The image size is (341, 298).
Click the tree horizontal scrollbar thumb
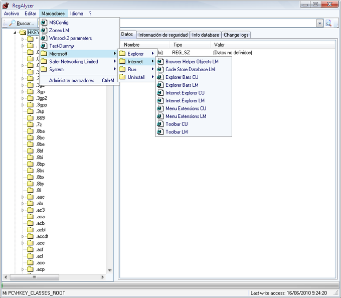(x=35, y=277)
